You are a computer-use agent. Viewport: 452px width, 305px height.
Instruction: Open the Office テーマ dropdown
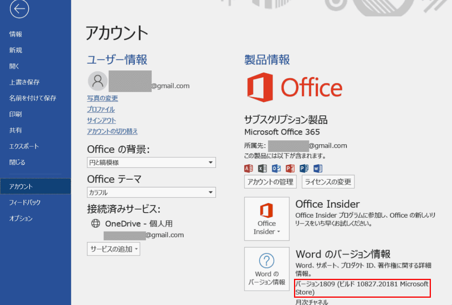point(151,192)
